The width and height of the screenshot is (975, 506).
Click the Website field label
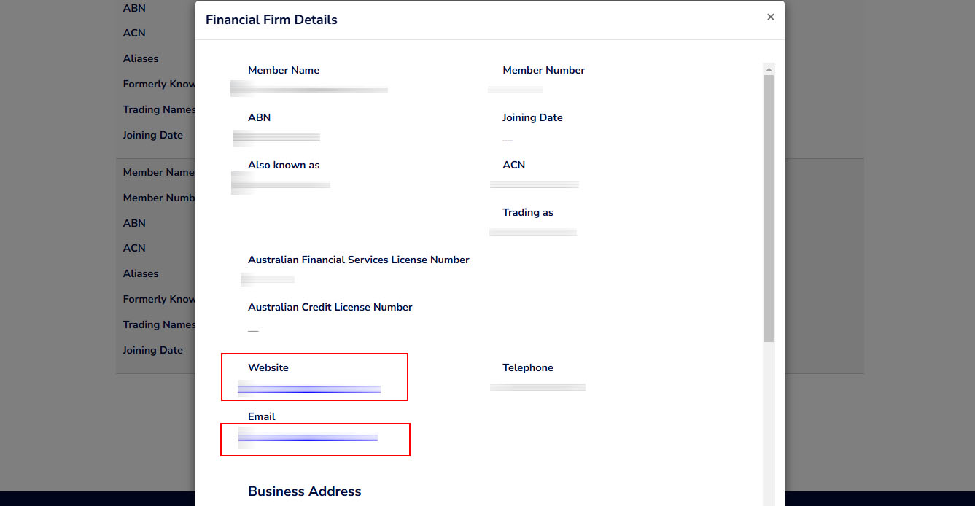point(268,367)
